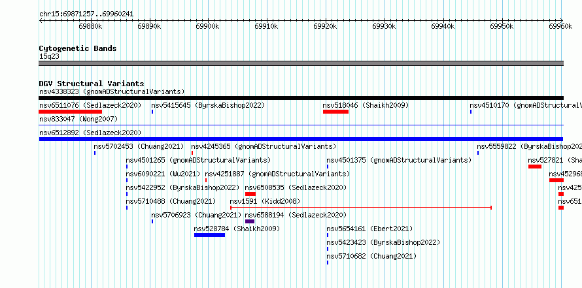The width and height of the screenshot is (582, 288).
Task: Open nsv5654161 (Ebert2021) label
Action: [369, 229]
